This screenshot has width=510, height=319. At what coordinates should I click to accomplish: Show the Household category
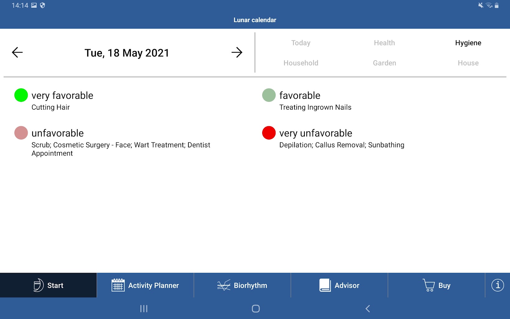(301, 63)
